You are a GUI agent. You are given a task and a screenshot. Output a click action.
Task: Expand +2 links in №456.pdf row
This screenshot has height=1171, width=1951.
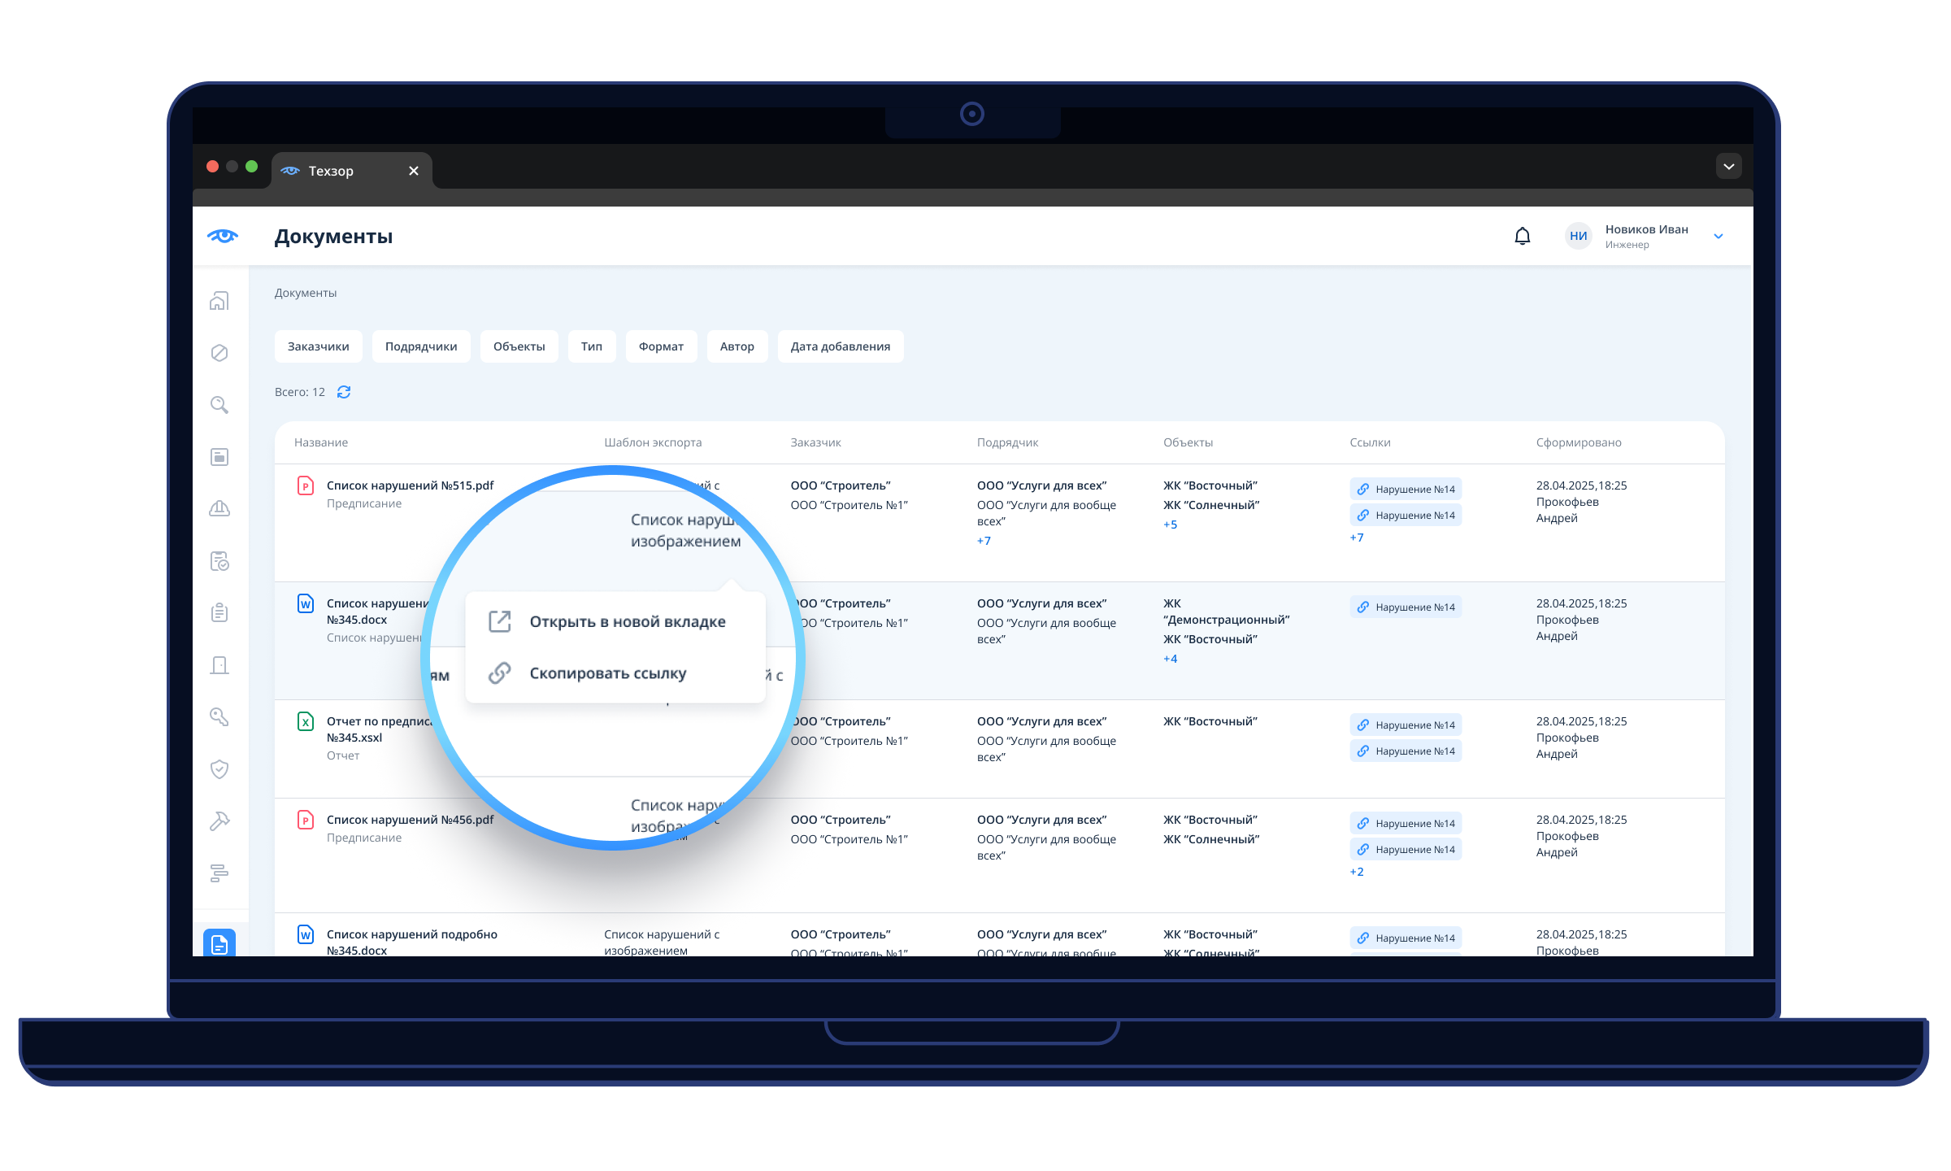tap(1357, 872)
